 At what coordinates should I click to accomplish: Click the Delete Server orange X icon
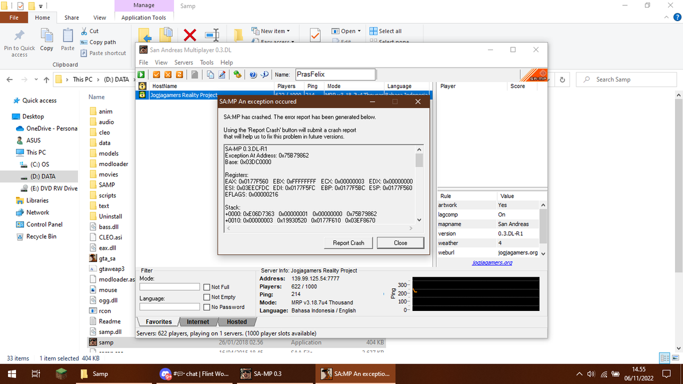(168, 75)
